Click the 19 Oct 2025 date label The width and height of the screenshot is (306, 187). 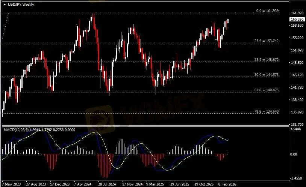click(204, 184)
